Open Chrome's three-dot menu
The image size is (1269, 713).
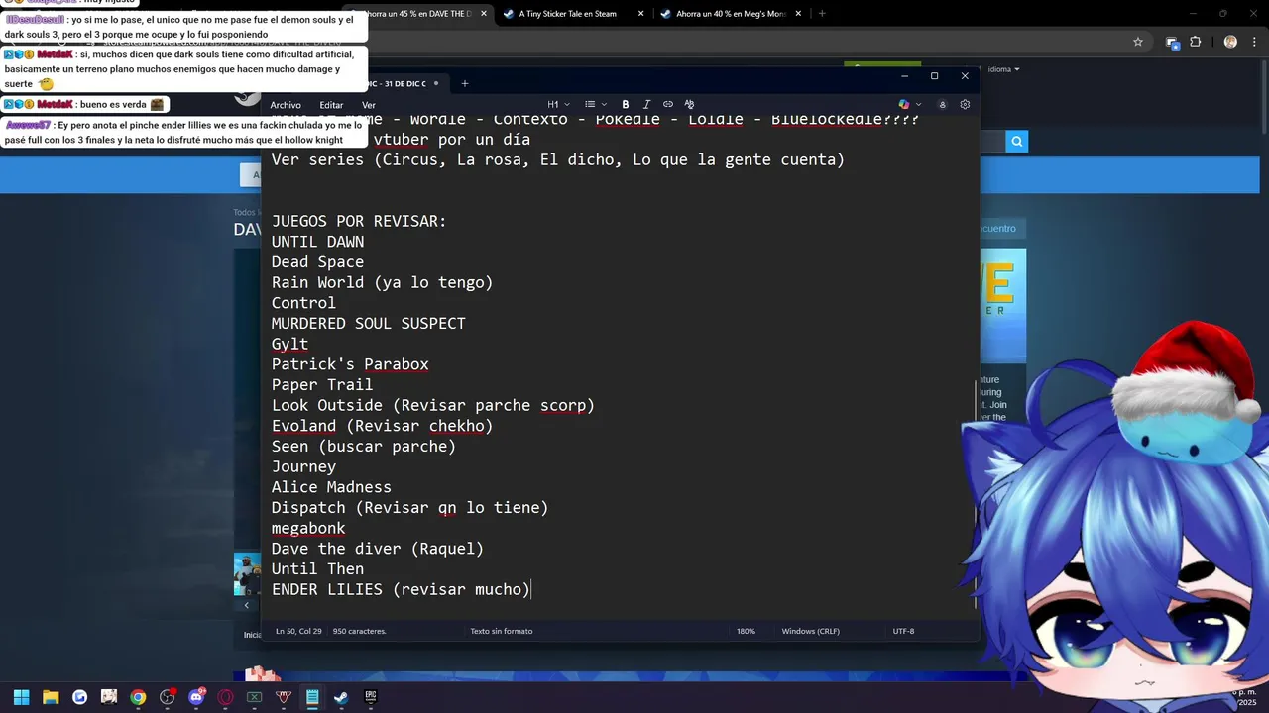pos(1252,42)
